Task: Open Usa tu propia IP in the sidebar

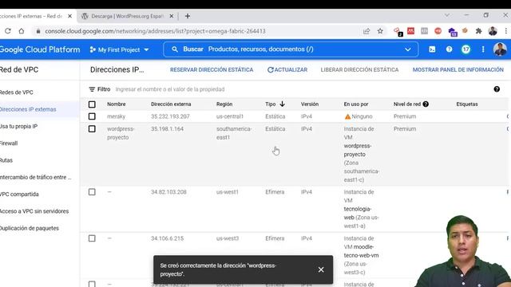Action: (x=18, y=126)
